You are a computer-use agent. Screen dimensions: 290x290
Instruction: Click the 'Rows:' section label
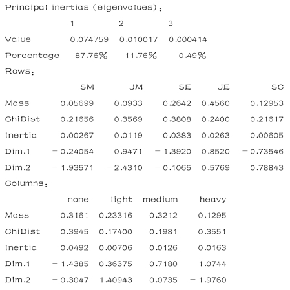coord(19,71)
